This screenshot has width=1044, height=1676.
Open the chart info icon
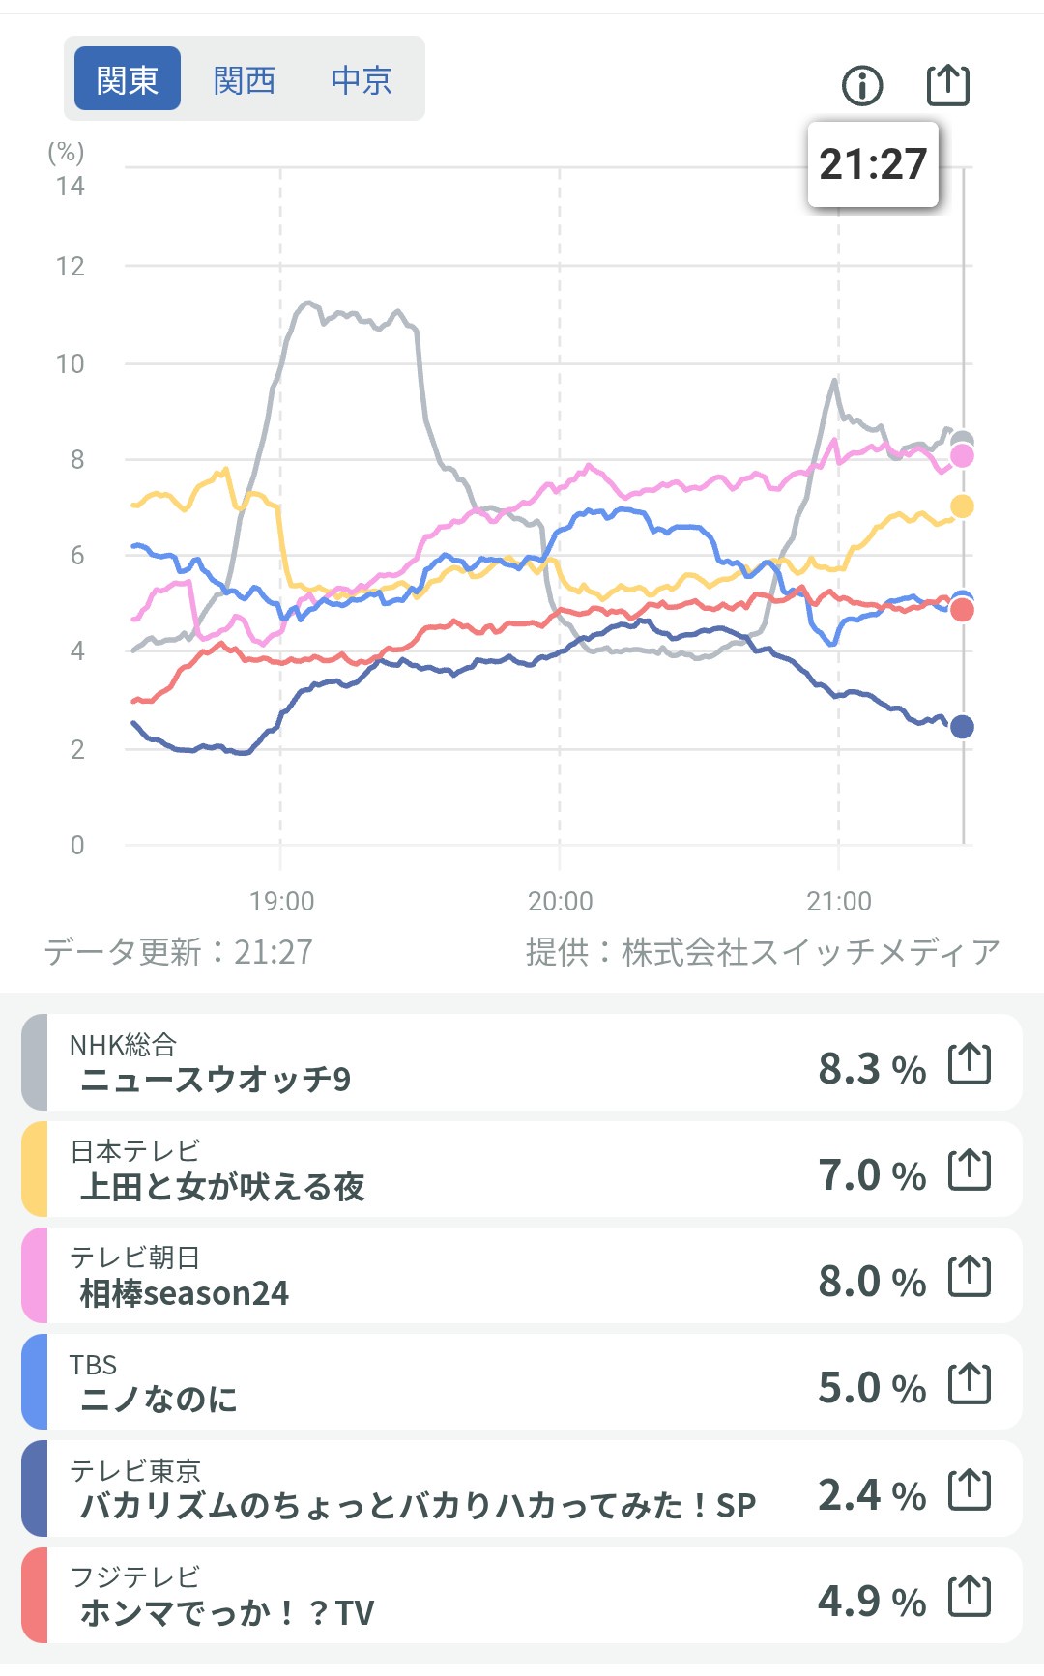tap(862, 86)
